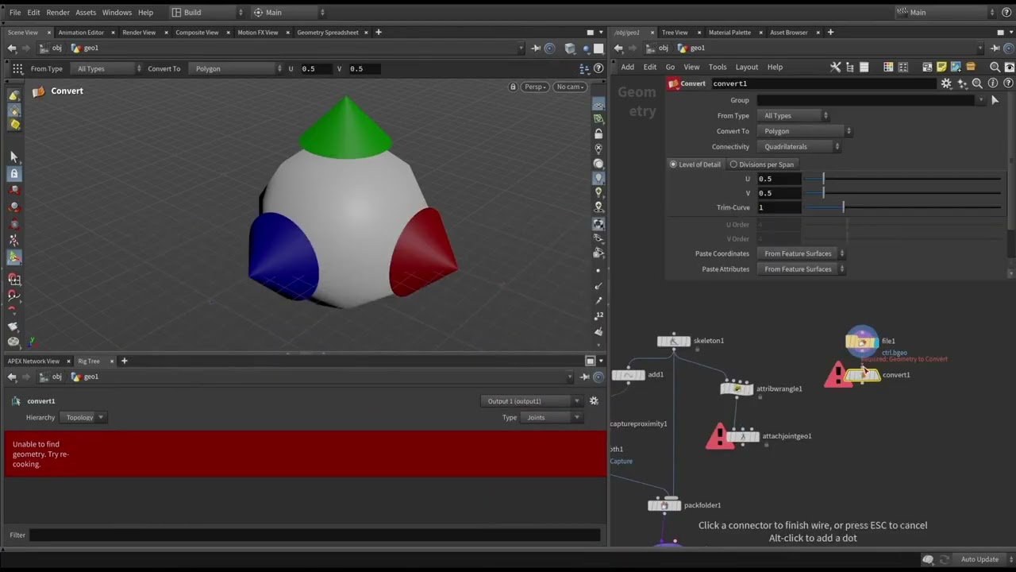Click the Auto Update button in status bar
Image resolution: width=1016 pixels, height=572 pixels.
(979, 559)
